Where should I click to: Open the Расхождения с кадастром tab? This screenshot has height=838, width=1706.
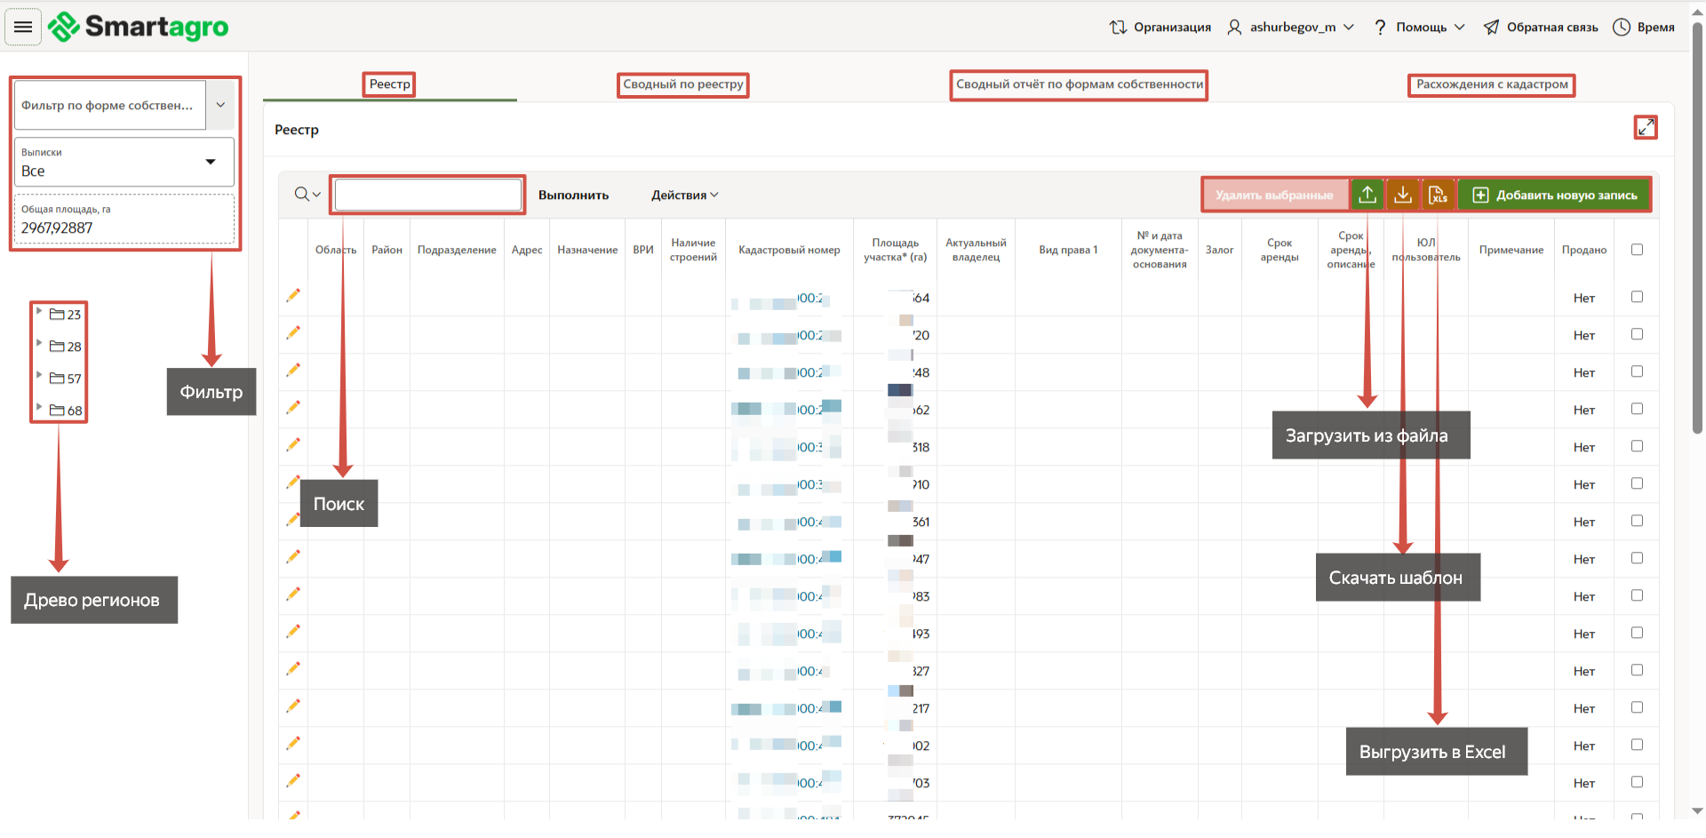(1491, 84)
